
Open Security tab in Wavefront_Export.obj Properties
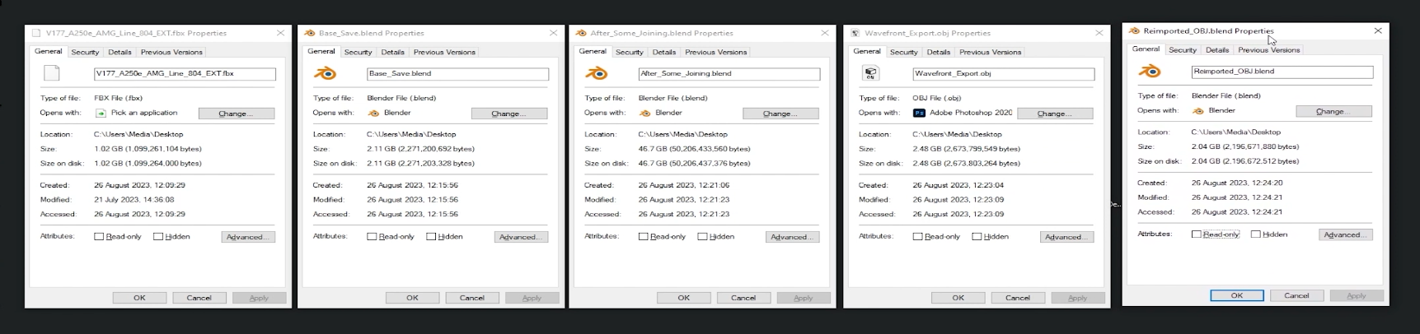coord(903,52)
